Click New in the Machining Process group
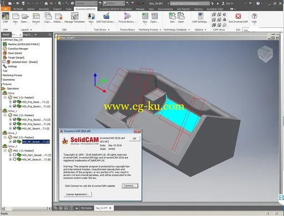The image size is (284, 216). (145, 18)
